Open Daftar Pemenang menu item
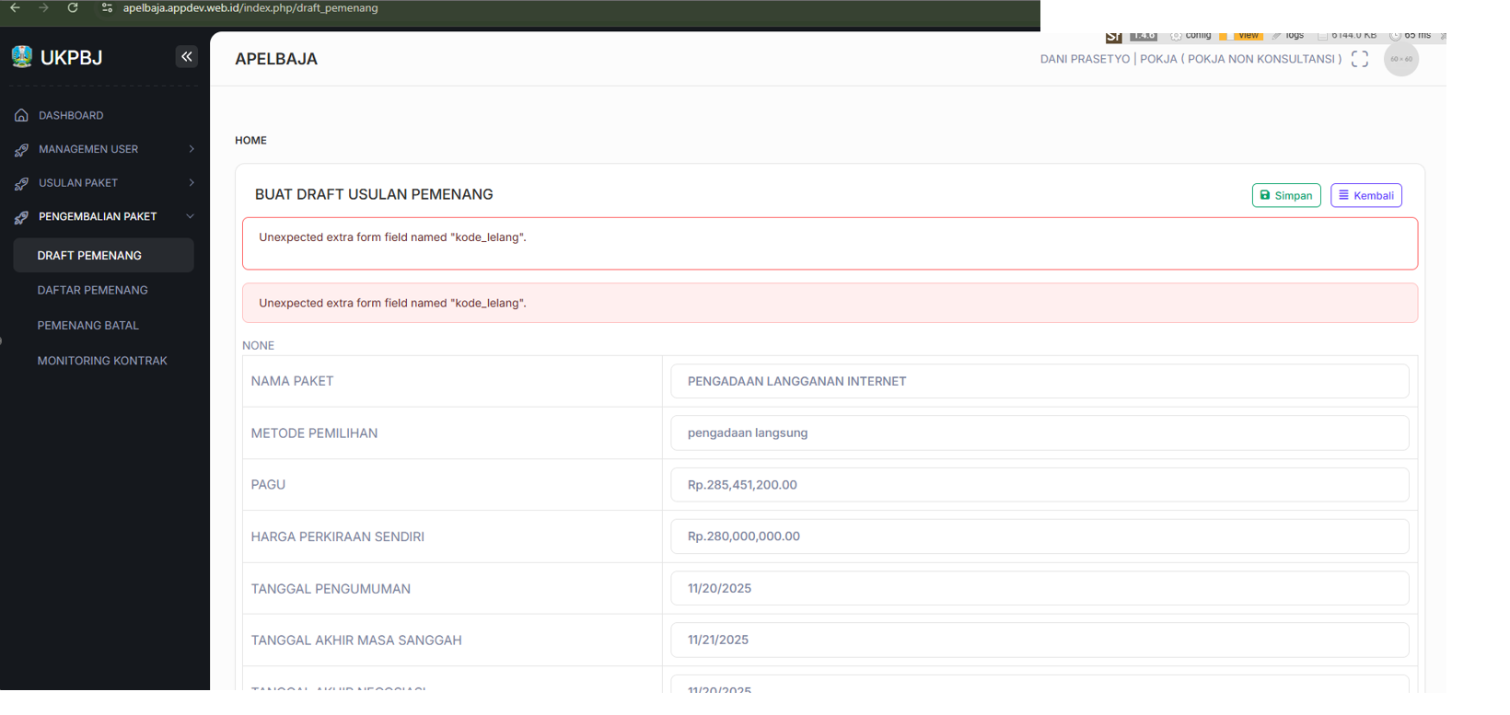1510x715 pixels. [92, 290]
